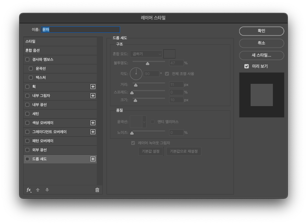307x224 pixels.
Task: Toggle the 레이어 녹아웃 그림자 checkbox
Action: [x=133, y=143]
